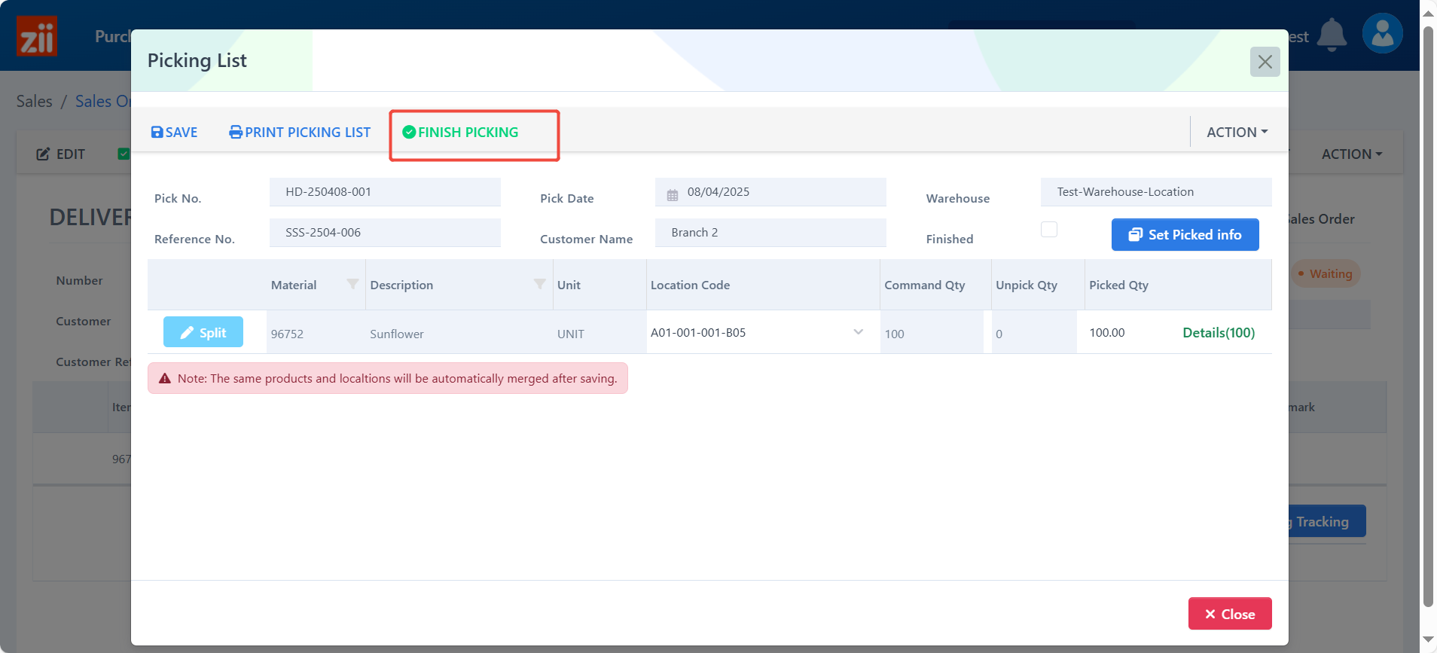The image size is (1437, 653).
Task: Toggle the Finished checkbox
Action: (x=1048, y=229)
